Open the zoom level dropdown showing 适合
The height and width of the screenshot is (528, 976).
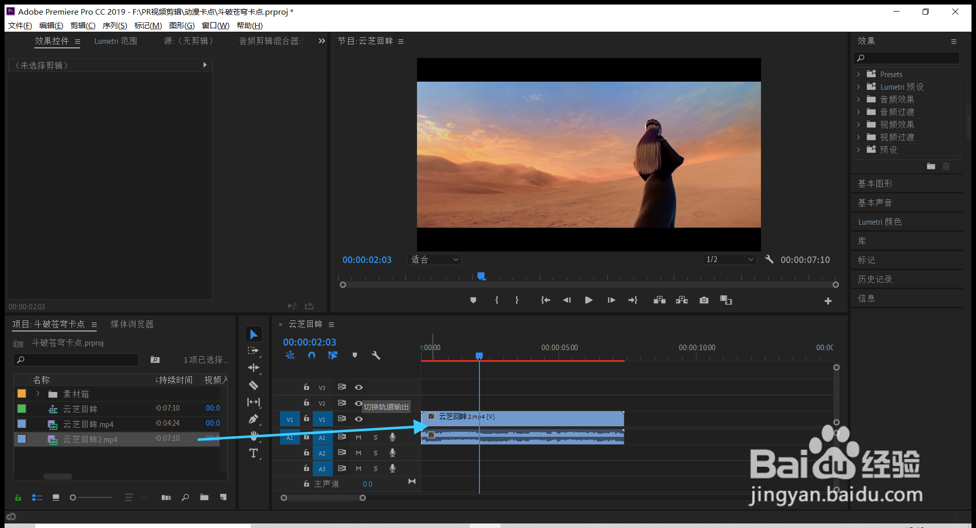pyautogui.click(x=434, y=259)
